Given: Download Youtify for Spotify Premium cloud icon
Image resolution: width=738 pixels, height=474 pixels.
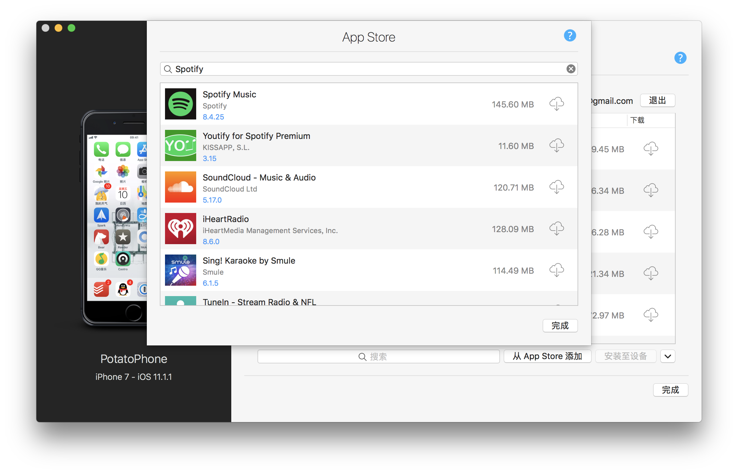Looking at the screenshot, I should [x=556, y=145].
